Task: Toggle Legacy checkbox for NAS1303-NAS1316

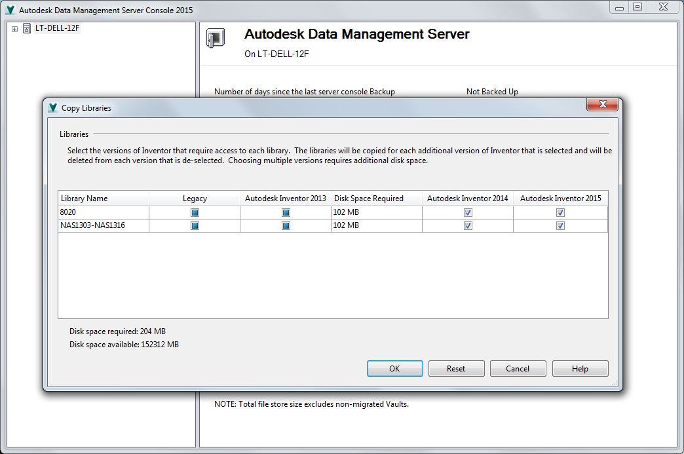Action: pos(195,225)
